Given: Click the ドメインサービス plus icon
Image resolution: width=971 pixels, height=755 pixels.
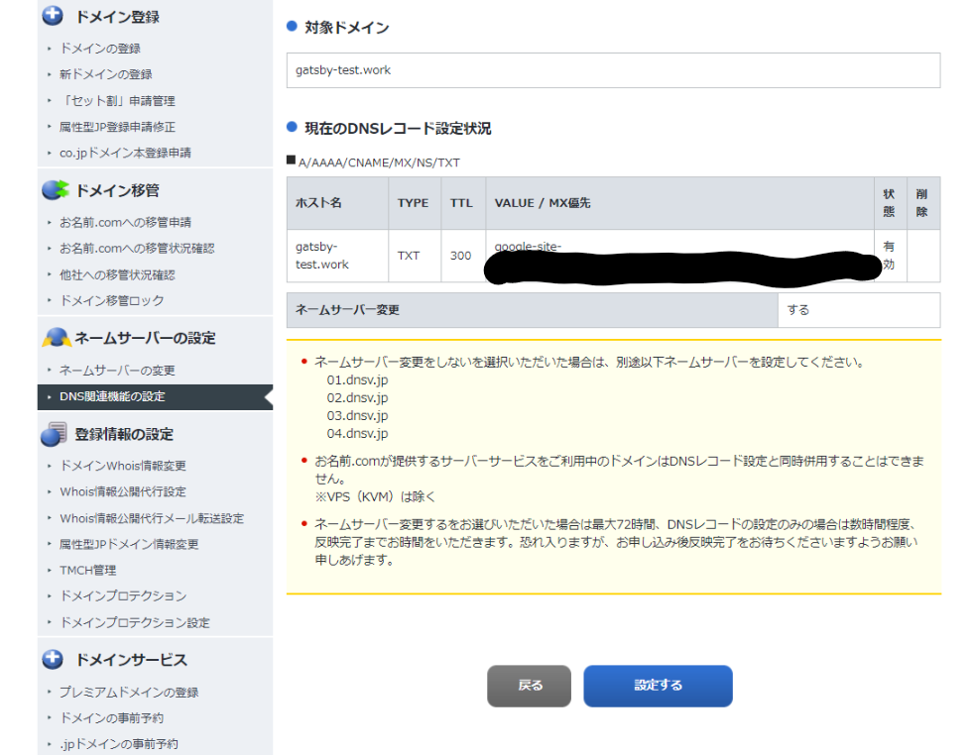Looking at the screenshot, I should 53,660.
